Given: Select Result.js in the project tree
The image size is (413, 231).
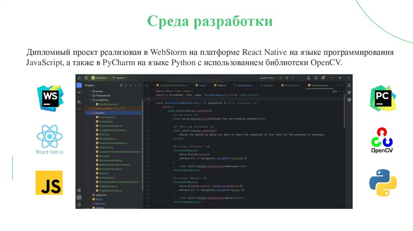Looking at the screenshot, I should click(x=102, y=173).
